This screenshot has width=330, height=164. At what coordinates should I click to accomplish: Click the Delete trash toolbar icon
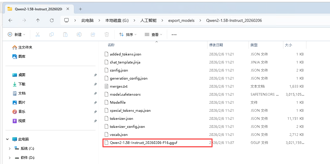(107, 34)
